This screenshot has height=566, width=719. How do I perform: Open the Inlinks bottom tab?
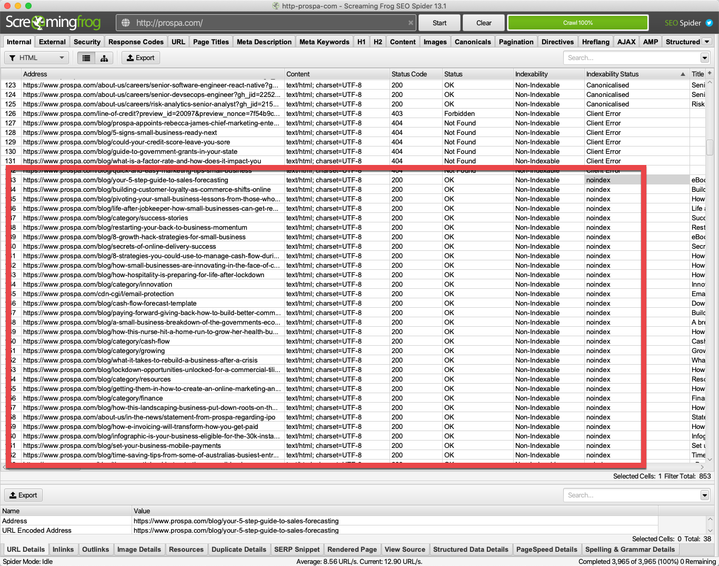63,549
